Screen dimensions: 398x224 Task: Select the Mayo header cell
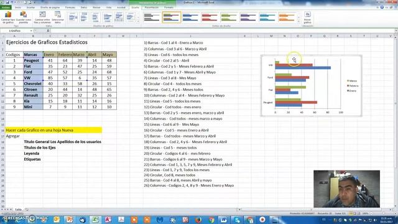(x=109, y=55)
